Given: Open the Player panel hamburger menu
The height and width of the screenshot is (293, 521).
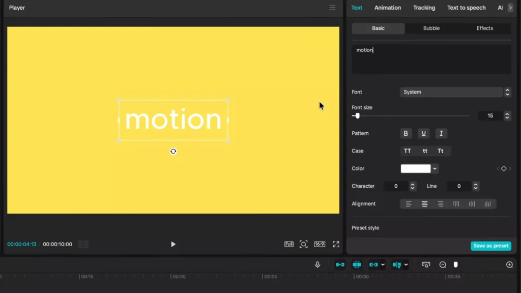Looking at the screenshot, I should 332,8.
